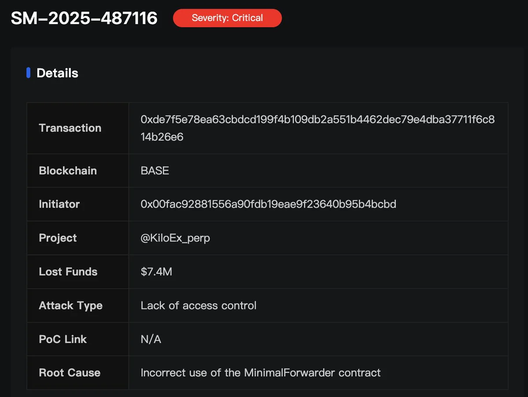Open the transaction hash starting 0xde7f5e78
The width and height of the screenshot is (528, 397).
(317, 128)
